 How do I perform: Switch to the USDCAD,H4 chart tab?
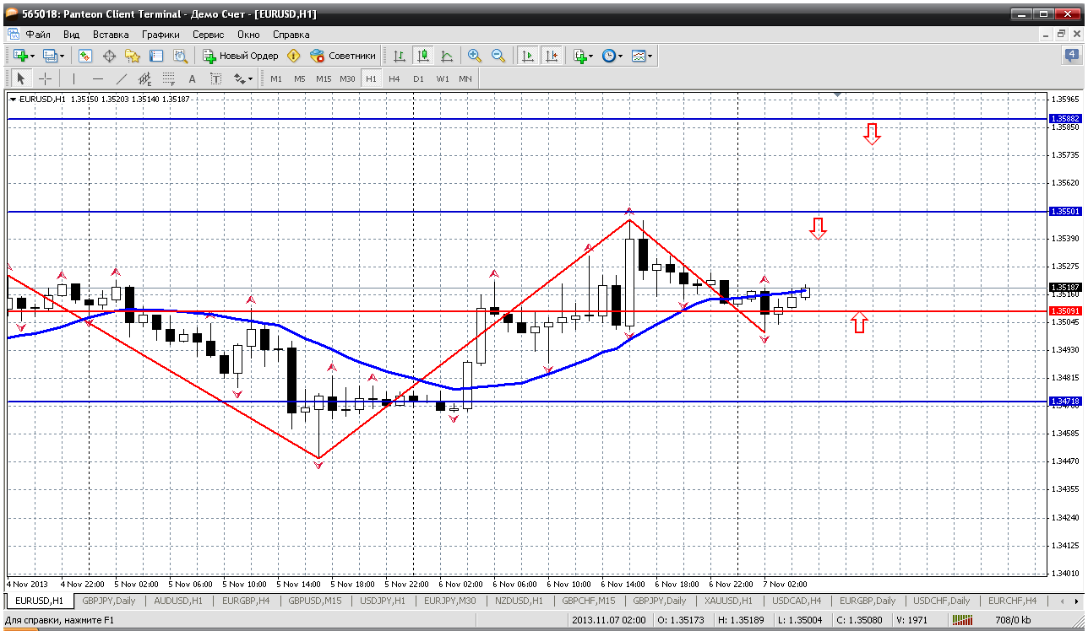[797, 601]
